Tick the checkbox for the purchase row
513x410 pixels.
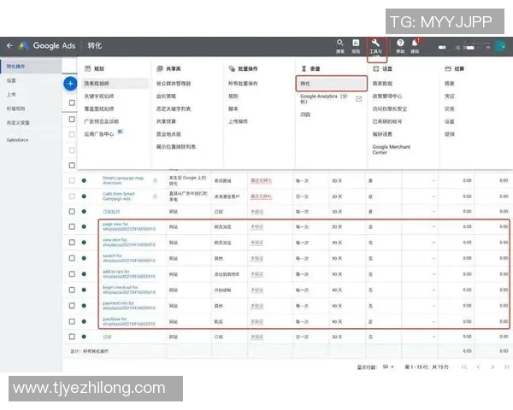72,321
